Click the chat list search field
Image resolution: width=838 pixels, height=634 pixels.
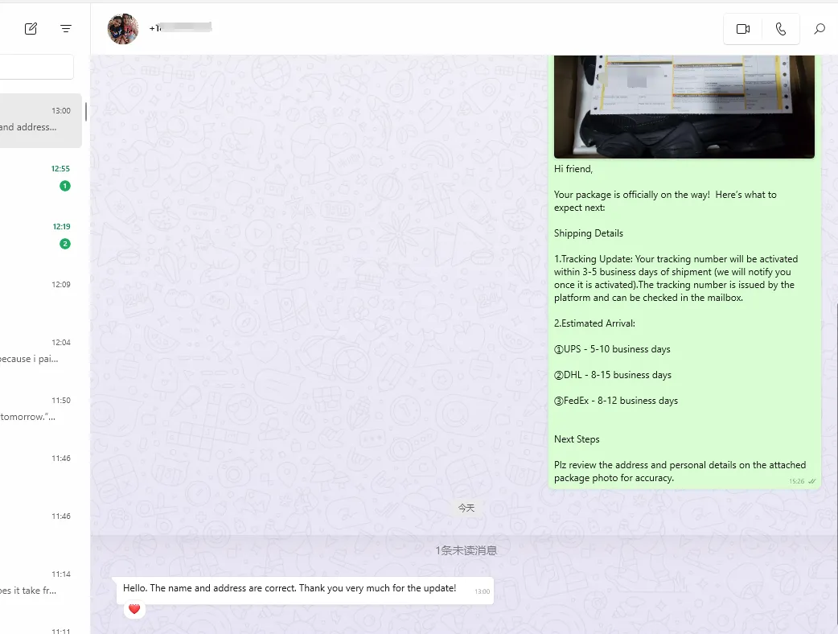36,67
